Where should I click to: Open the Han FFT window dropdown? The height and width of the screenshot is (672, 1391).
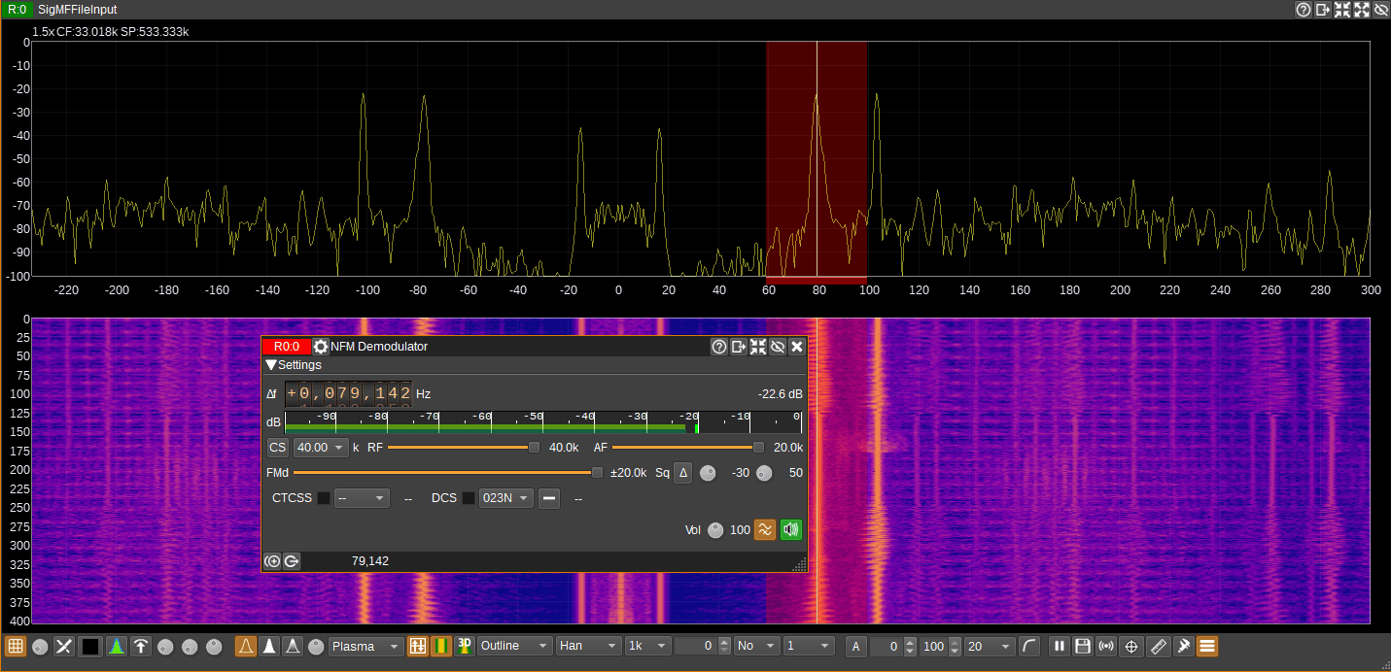click(588, 647)
